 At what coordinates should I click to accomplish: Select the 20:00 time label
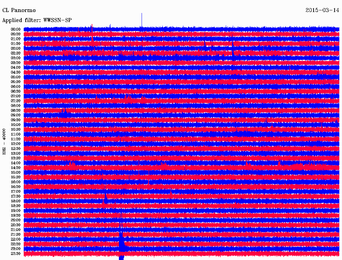[16, 220]
